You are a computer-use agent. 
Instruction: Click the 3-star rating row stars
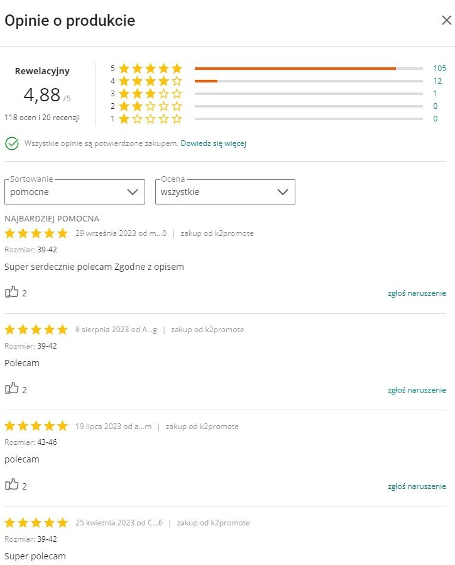pos(150,93)
